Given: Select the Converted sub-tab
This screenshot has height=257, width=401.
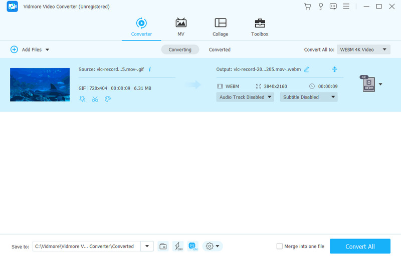Looking at the screenshot, I should (x=220, y=49).
